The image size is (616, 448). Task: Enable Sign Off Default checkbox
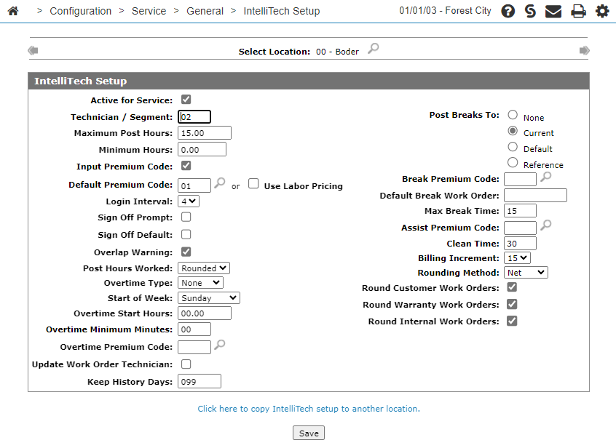[186, 235]
